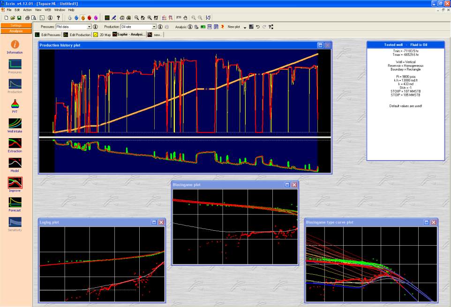This screenshot has width=451, height=307.
Task: Click the Improve icon in sidebar
Action: [x=15, y=183]
